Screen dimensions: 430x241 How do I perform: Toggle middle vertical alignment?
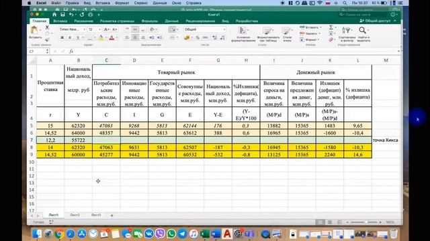pos(135,29)
